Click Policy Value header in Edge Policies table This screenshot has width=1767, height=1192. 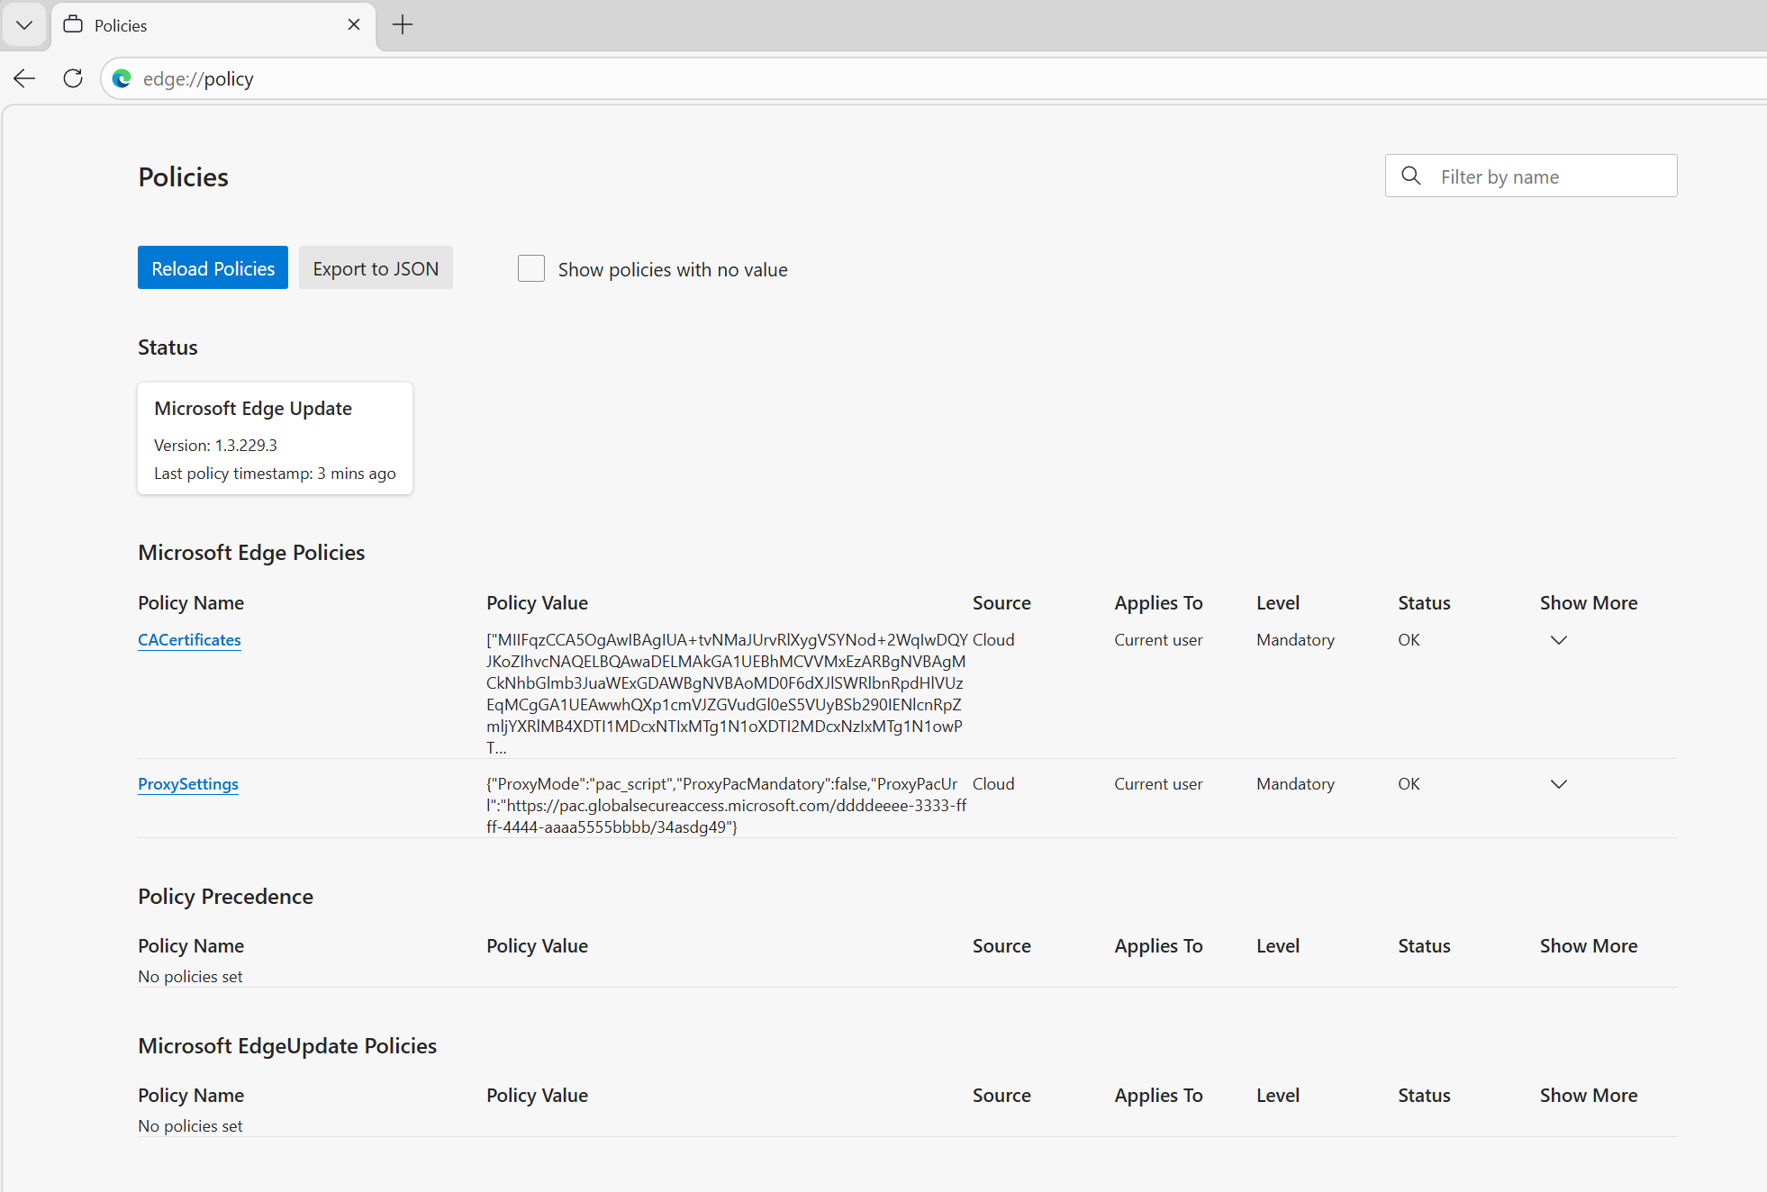537,603
